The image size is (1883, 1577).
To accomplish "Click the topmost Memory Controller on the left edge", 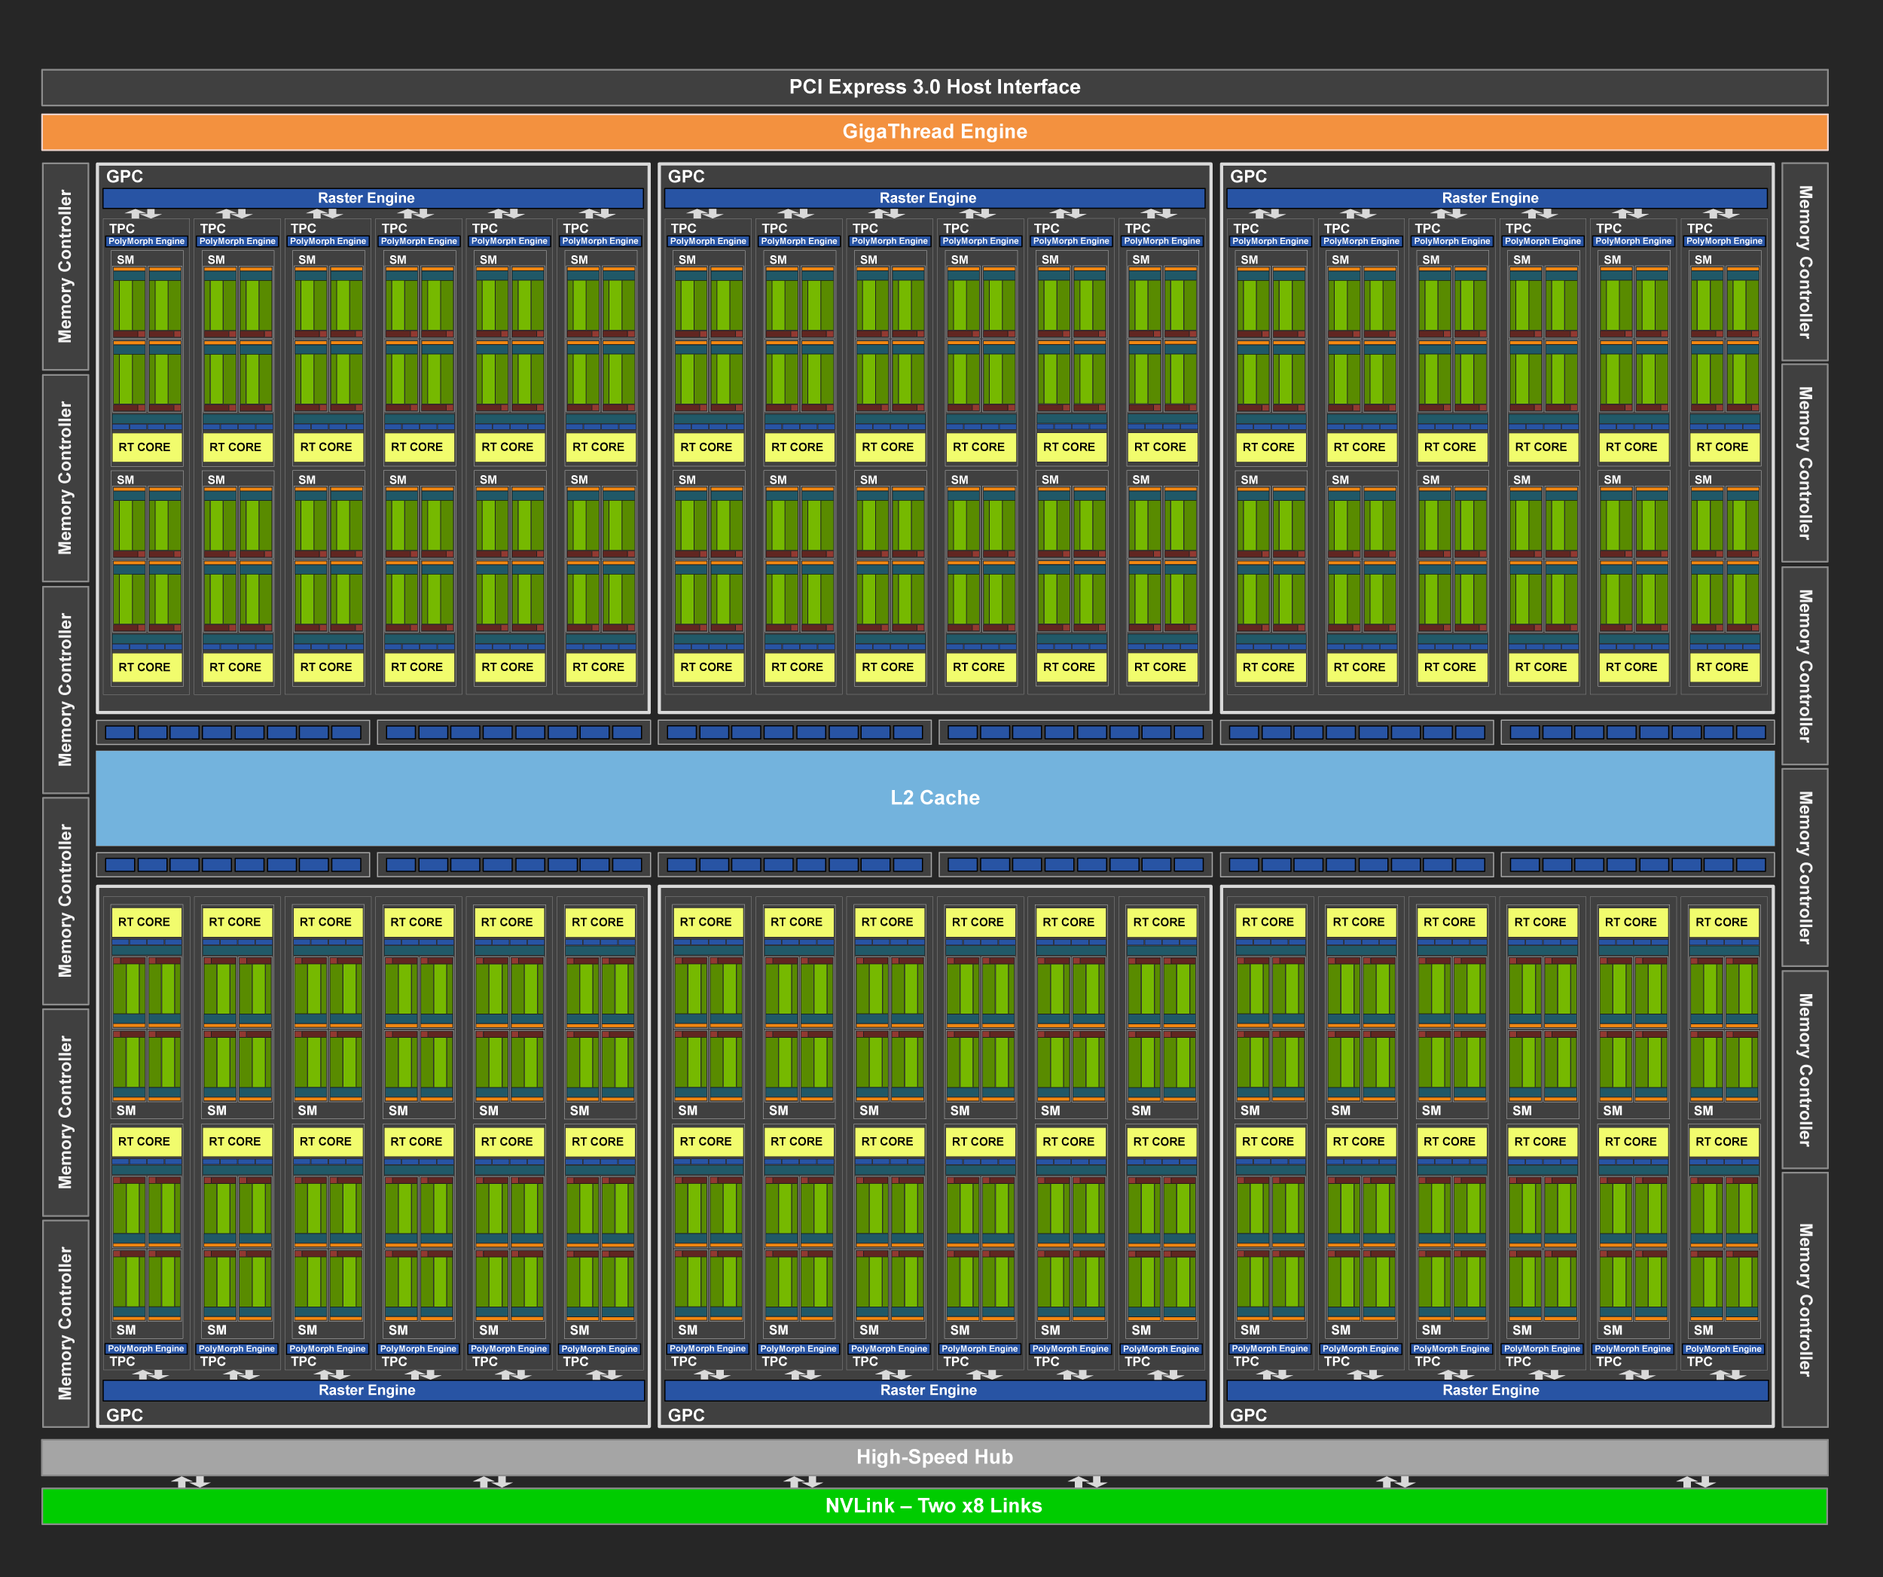I will (x=66, y=267).
